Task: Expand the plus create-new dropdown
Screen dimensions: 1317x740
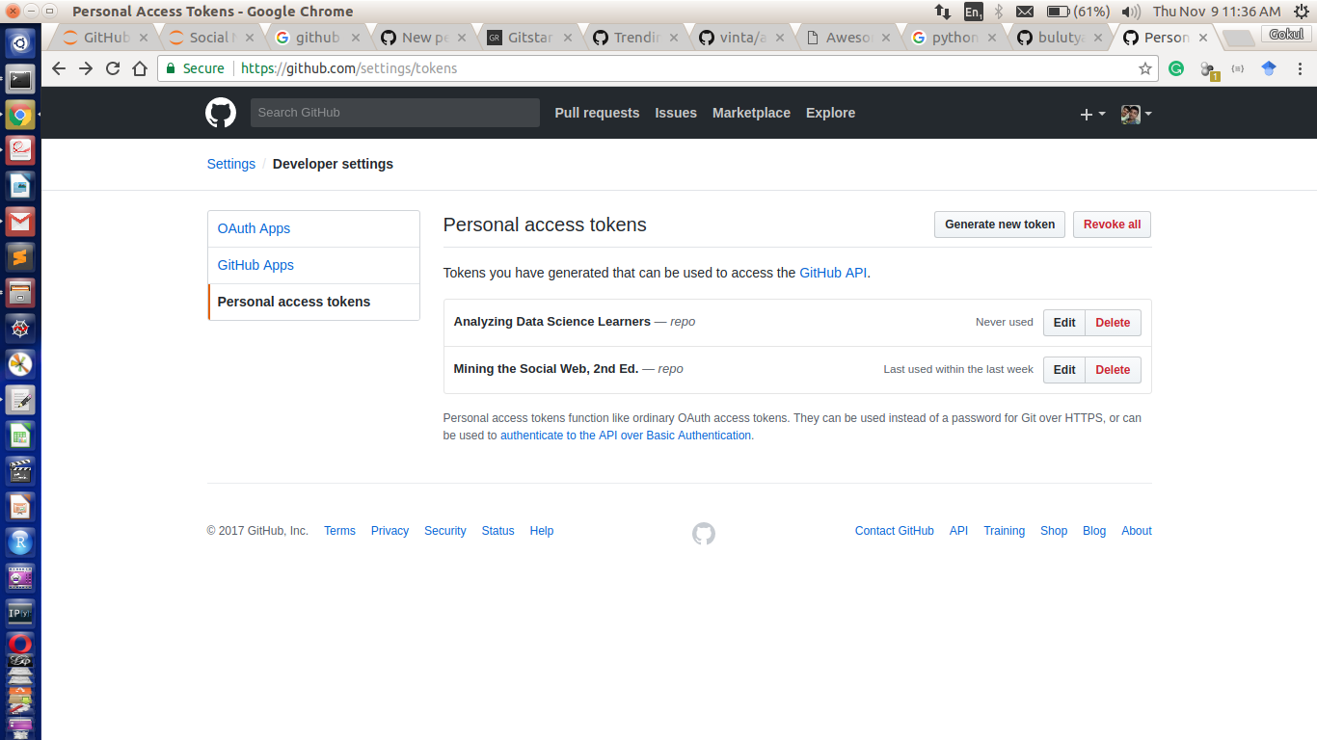Action: pos(1092,114)
